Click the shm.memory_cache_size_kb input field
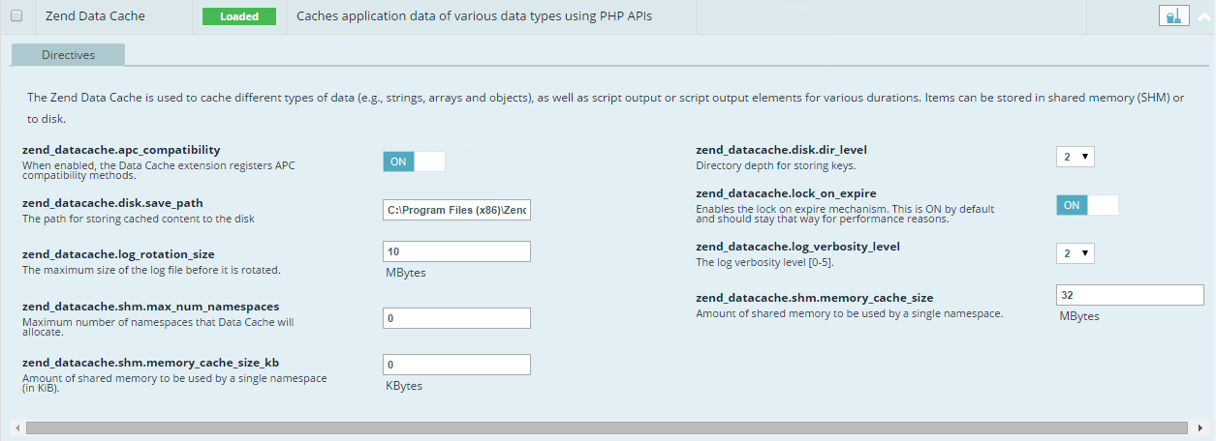The height and width of the screenshot is (441, 1216). point(457,365)
